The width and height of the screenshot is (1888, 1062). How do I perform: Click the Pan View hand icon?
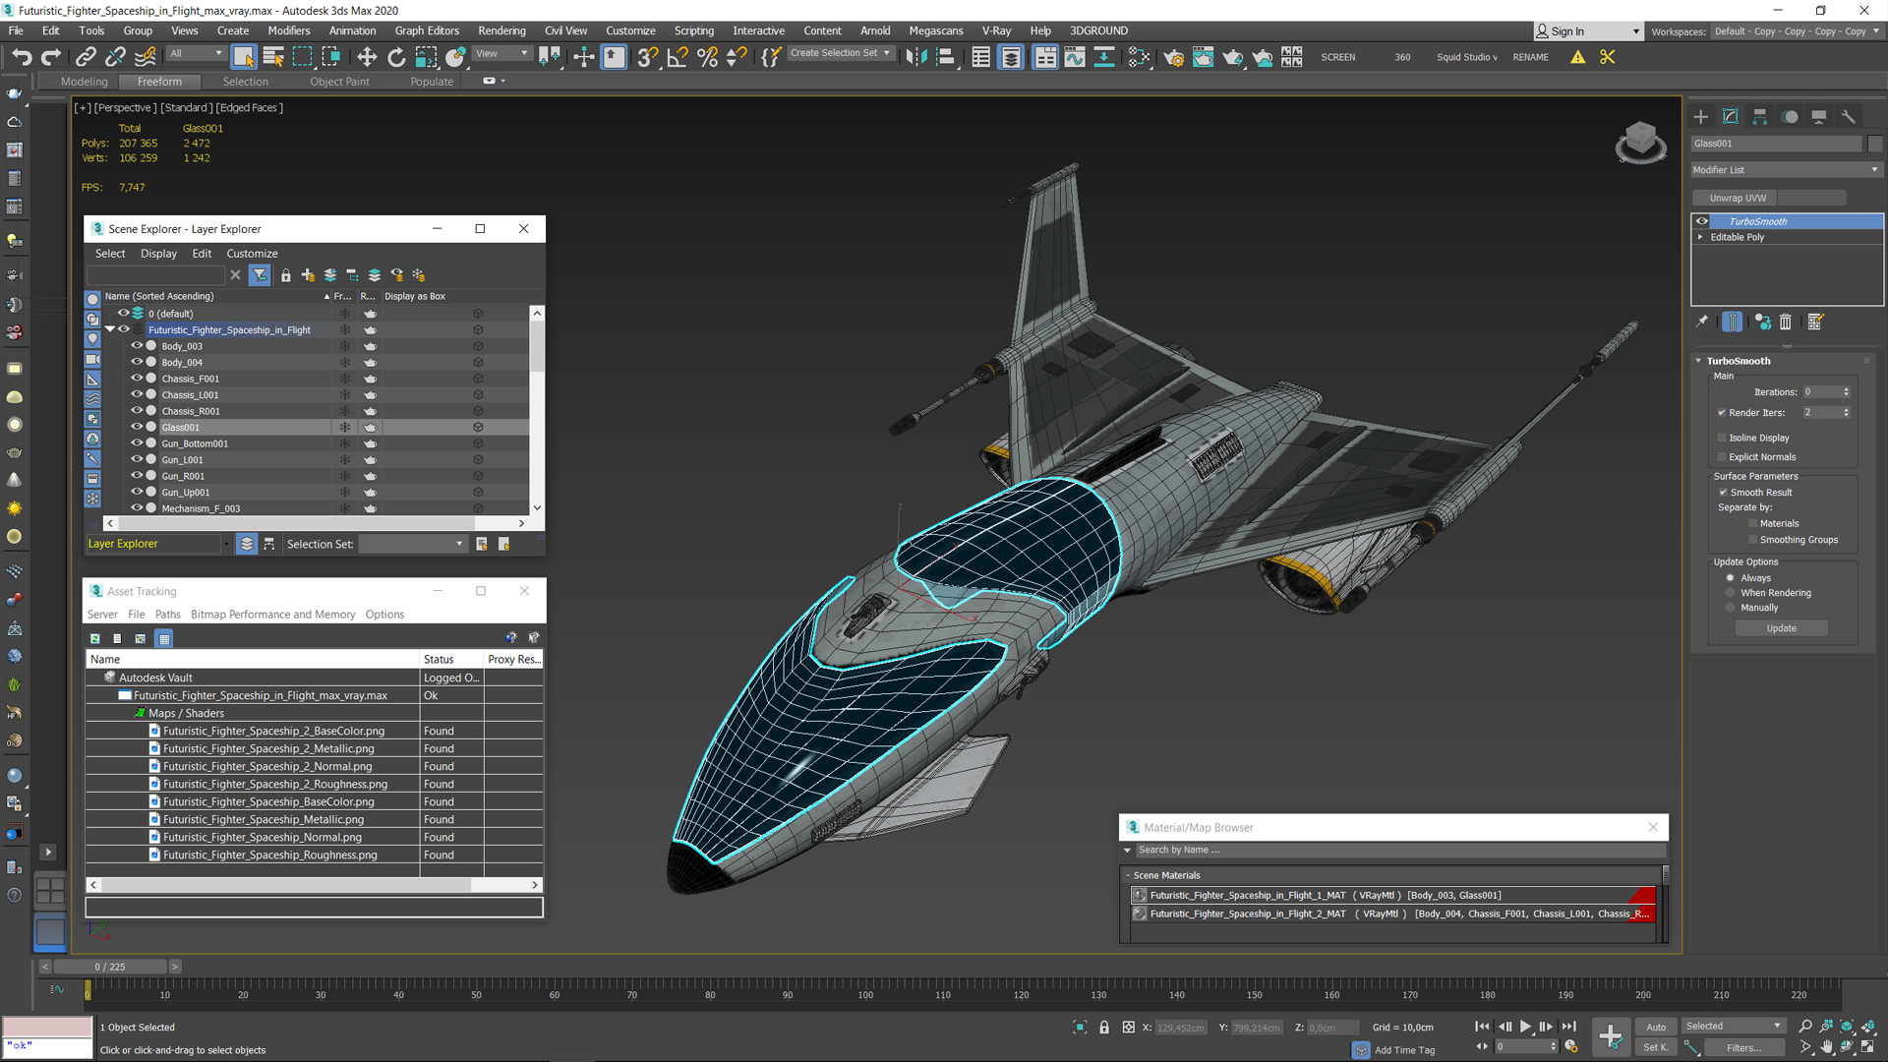coord(1827,1047)
